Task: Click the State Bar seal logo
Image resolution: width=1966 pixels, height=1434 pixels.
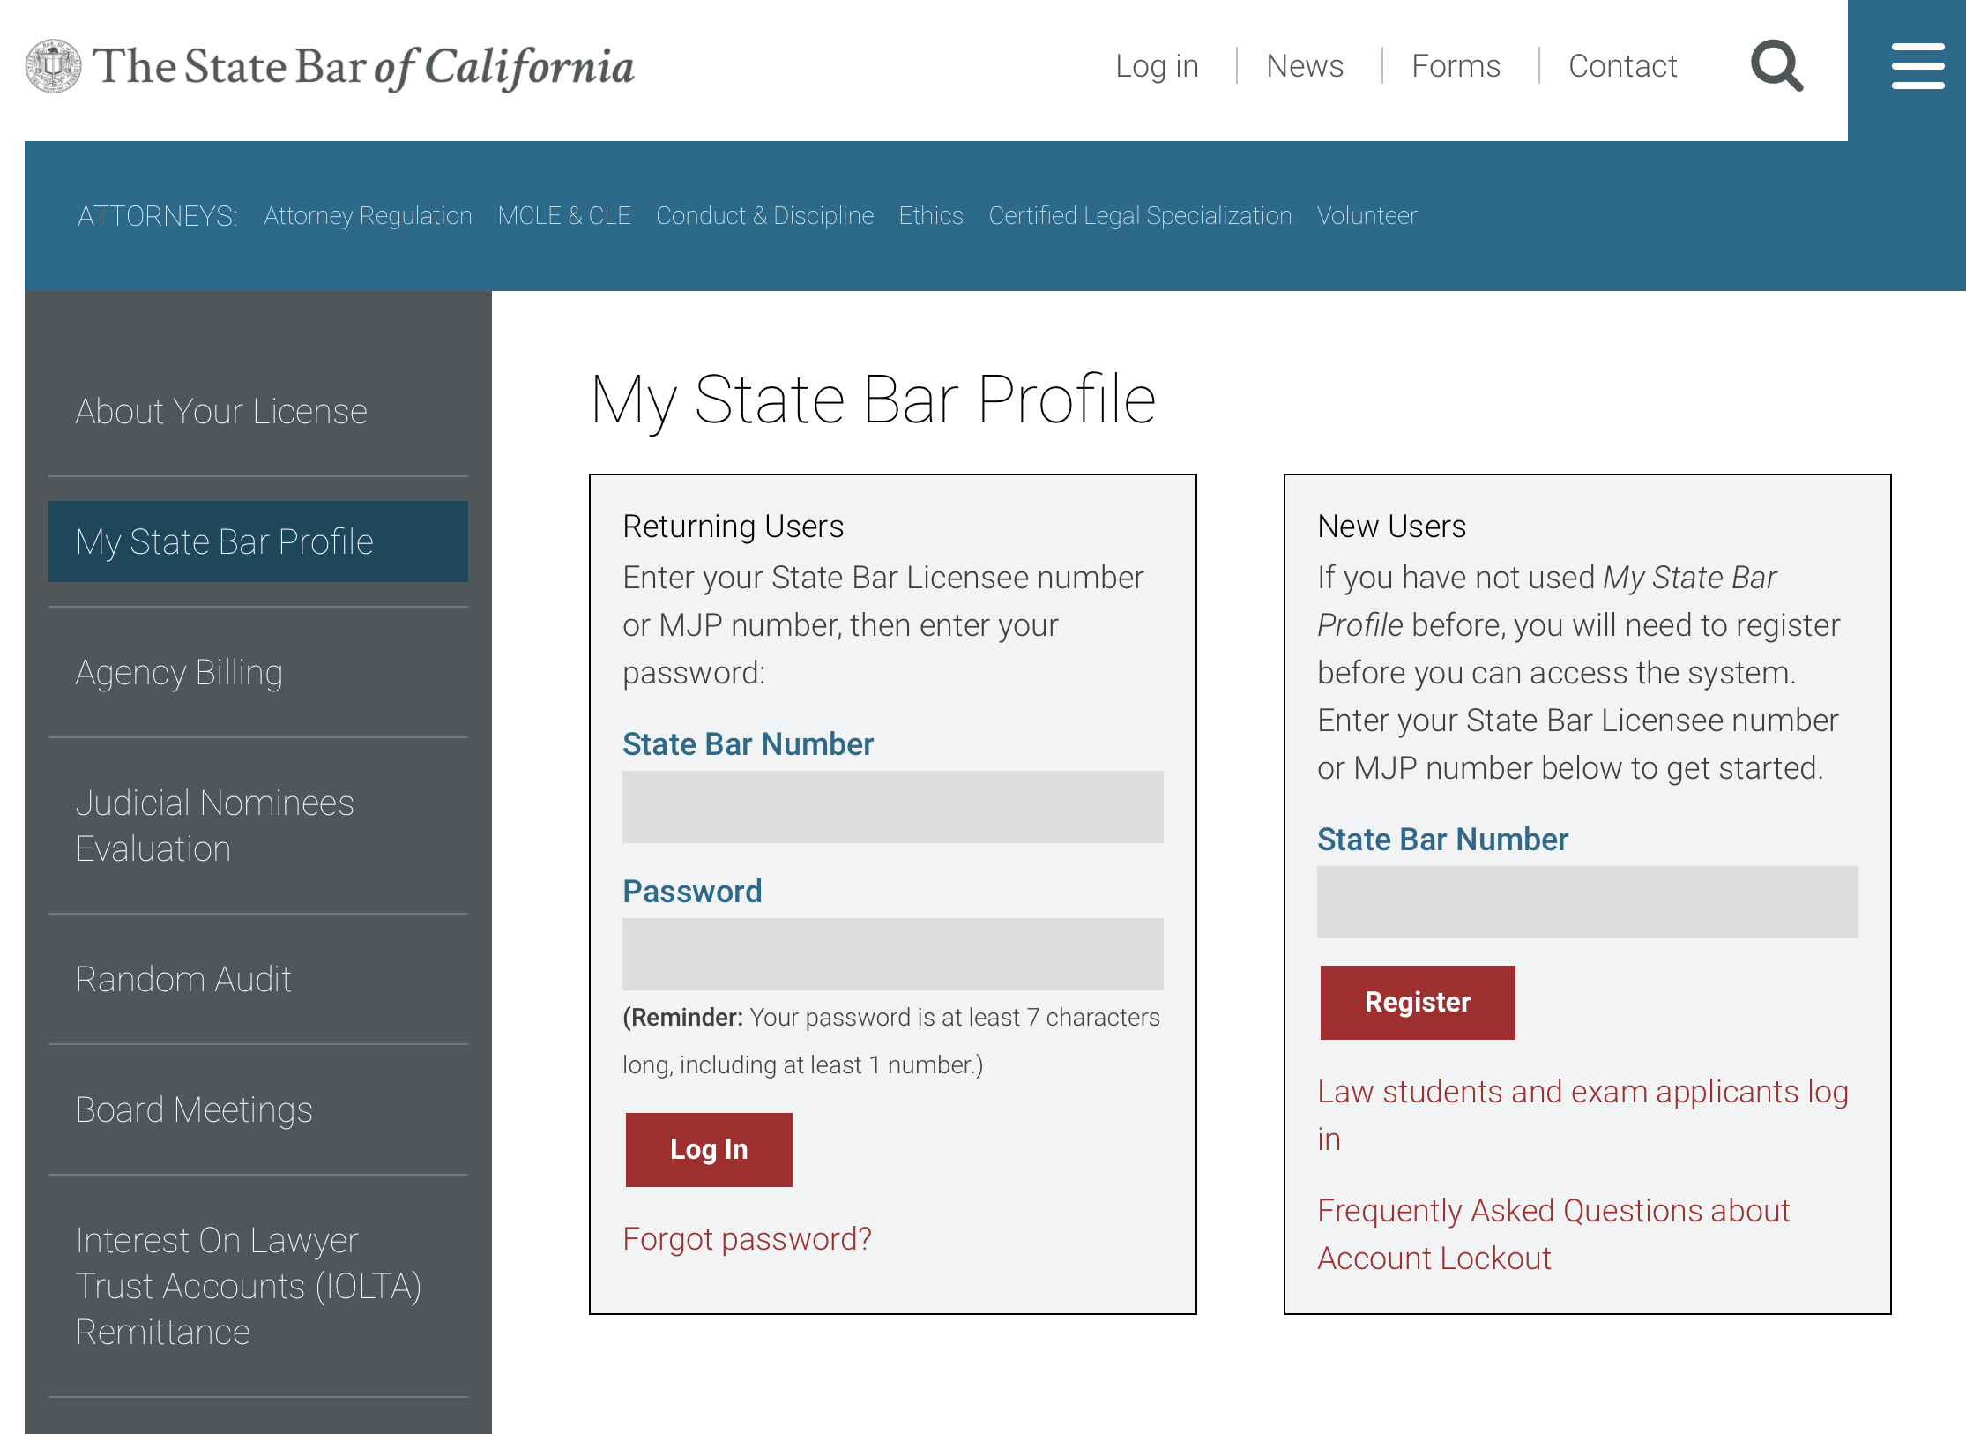Action: coord(53,65)
